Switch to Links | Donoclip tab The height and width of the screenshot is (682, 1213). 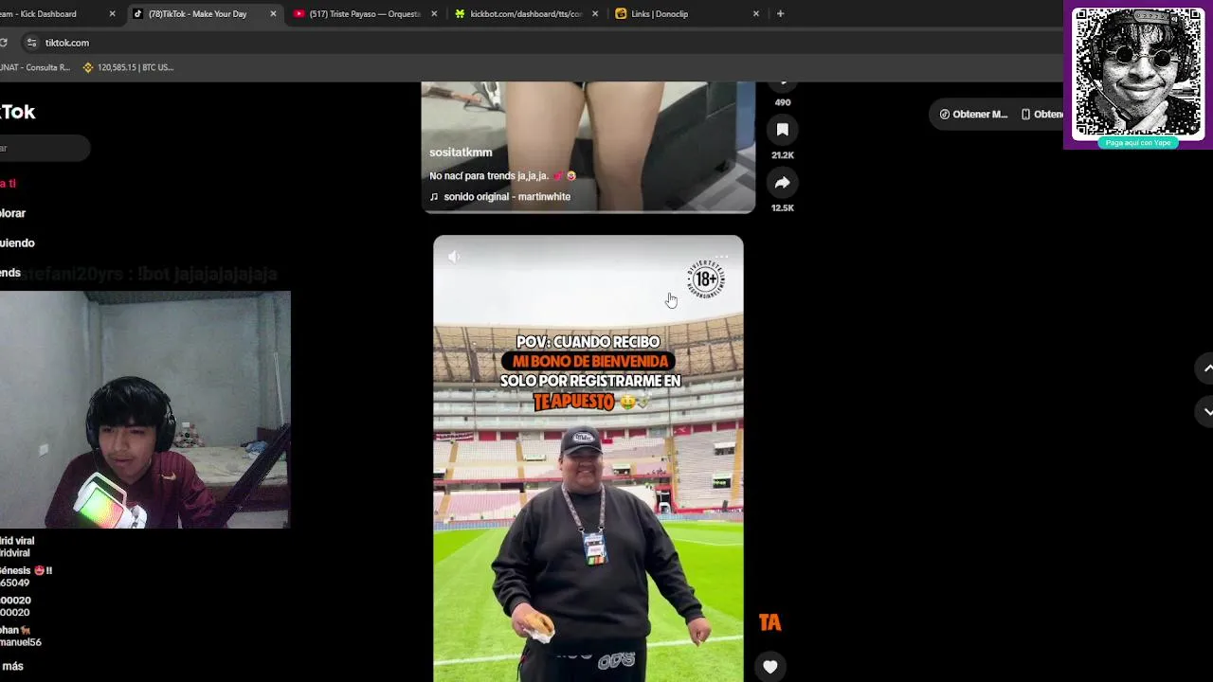(687, 14)
